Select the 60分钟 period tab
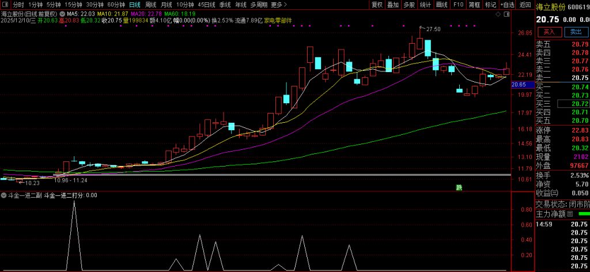Image resolution: width=590 pixels, height=272 pixels. [116, 5]
